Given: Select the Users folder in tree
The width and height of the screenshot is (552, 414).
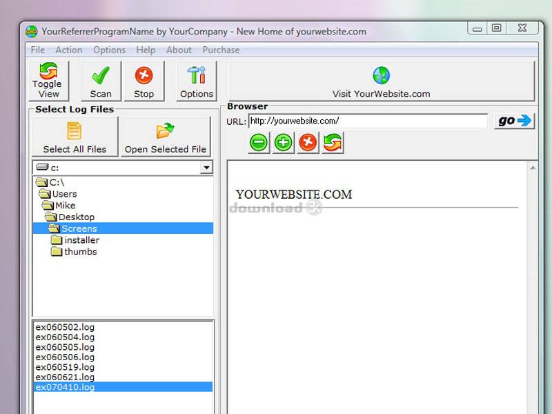Looking at the screenshot, I should 58,194.
